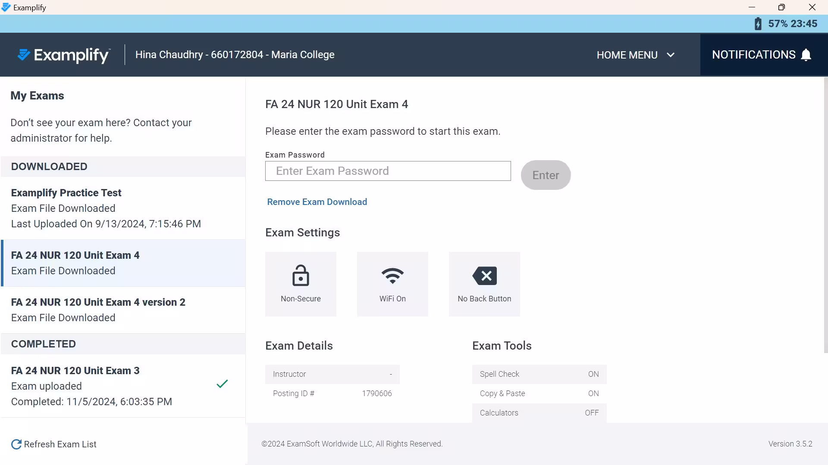Click the Spell Check ON row
This screenshot has height=465, width=828.
pos(539,374)
